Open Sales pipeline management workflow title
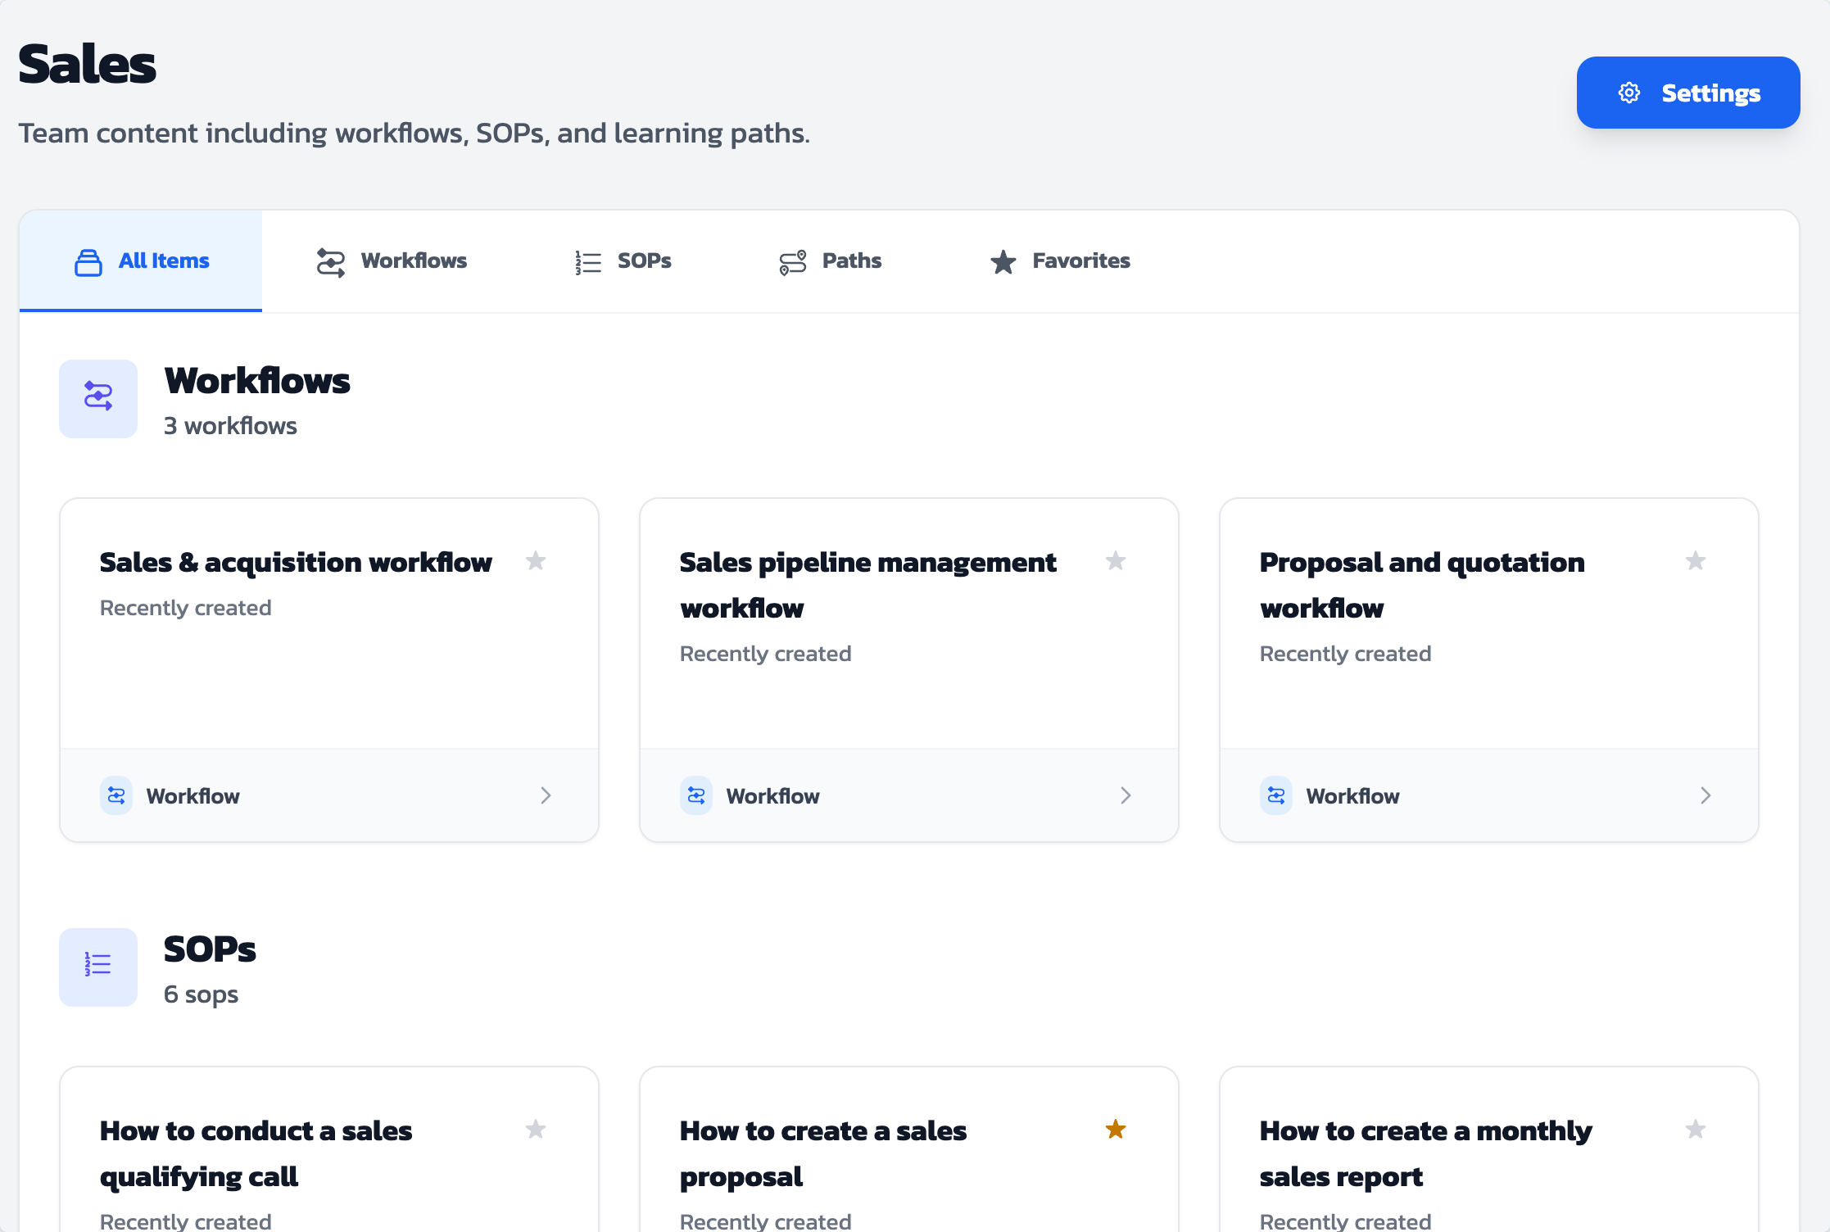 tap(867, 585)
